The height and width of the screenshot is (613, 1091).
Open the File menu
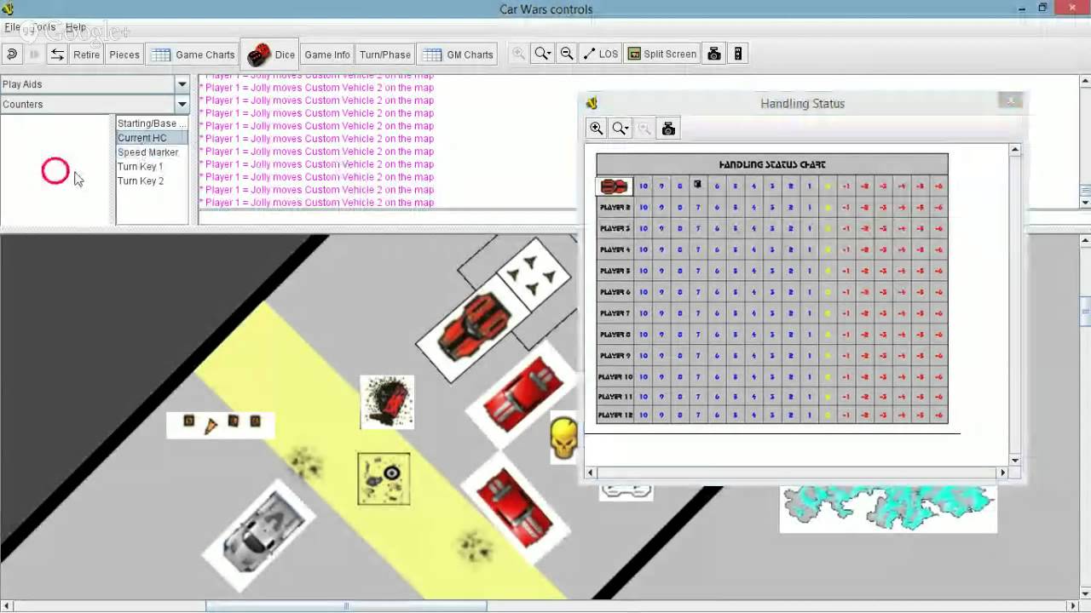(12, 27)
